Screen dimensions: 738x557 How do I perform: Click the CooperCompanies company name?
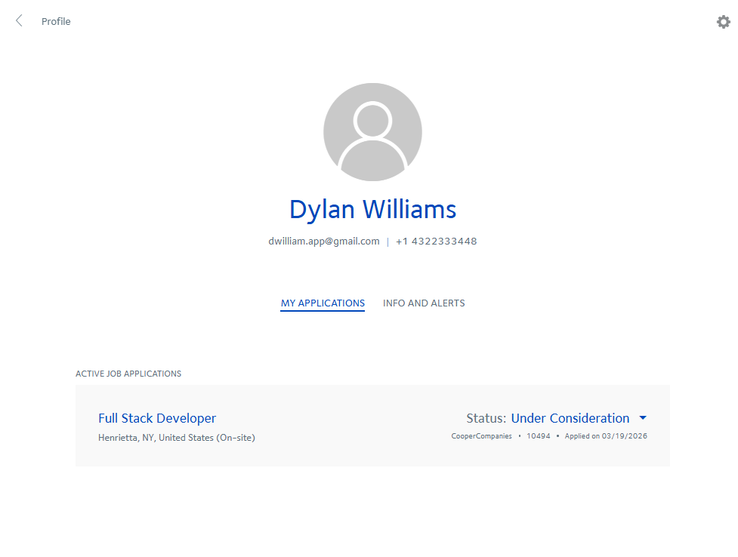coord(481,436)
